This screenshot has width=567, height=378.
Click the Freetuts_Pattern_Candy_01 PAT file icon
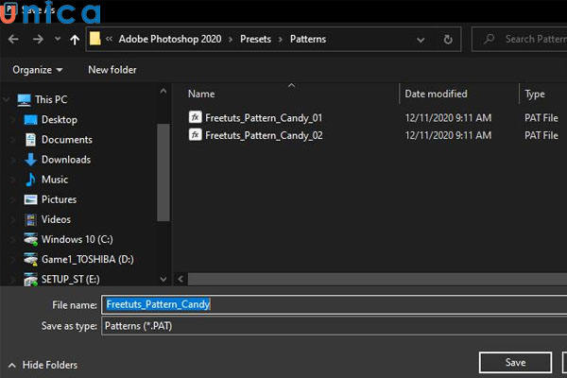coord(195,117)
